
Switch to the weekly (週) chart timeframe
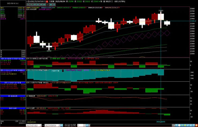coord(51,5)
